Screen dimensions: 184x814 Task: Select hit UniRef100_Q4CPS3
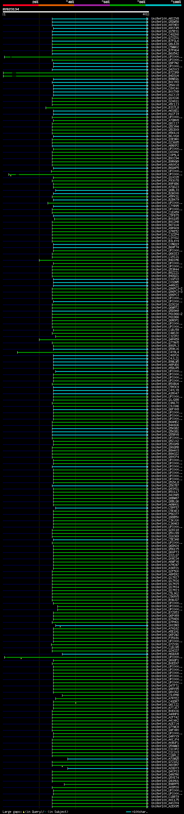coord(165,771)
